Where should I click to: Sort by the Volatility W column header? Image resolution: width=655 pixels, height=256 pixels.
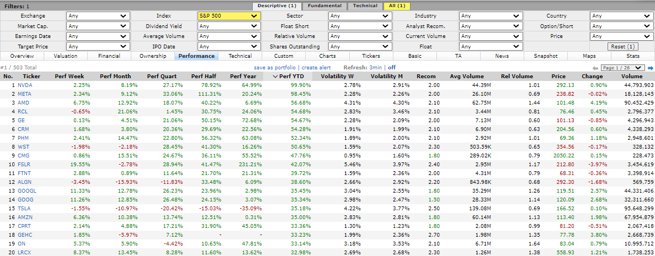pos(337,77)
